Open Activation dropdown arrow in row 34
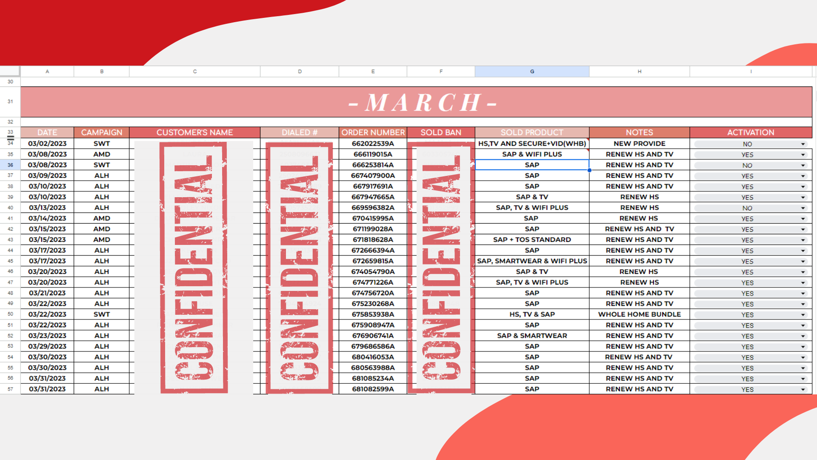The image size is (817, 460). pyautogui.click(x=803, y=144)
